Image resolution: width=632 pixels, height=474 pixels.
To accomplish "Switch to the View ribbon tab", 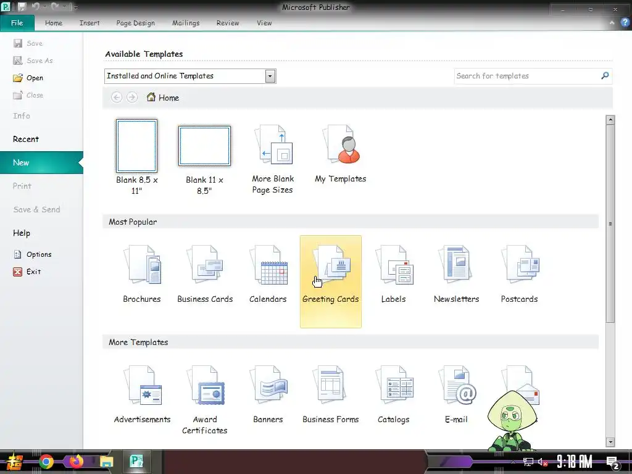I will [264, 23].
